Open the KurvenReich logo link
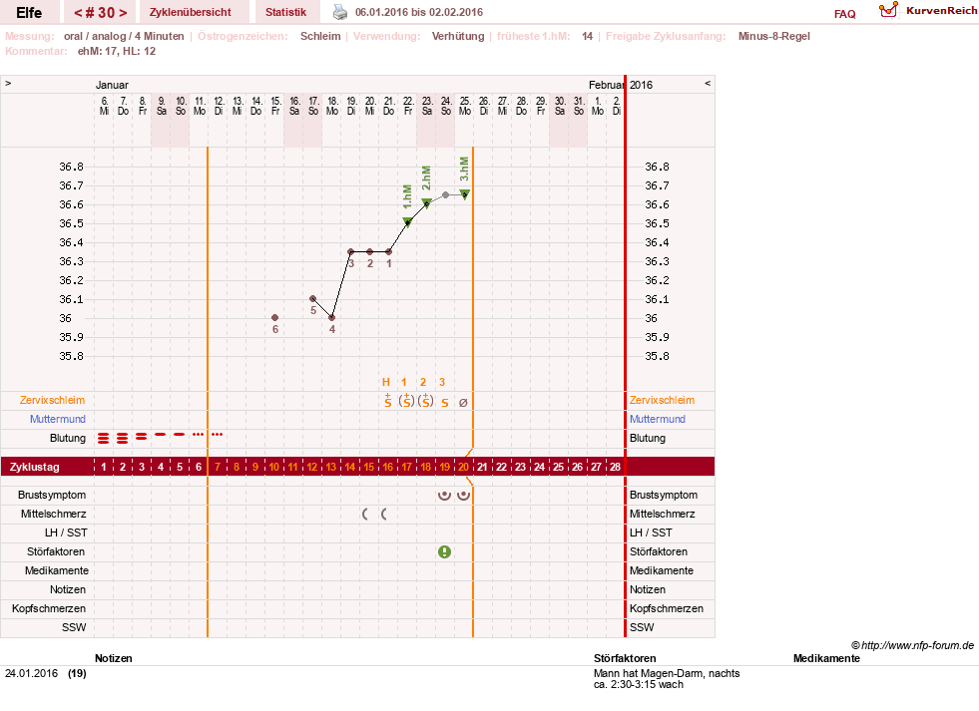The height and width of the screenshot is (711, 979). pyautogui.click(x=928, y=10)
